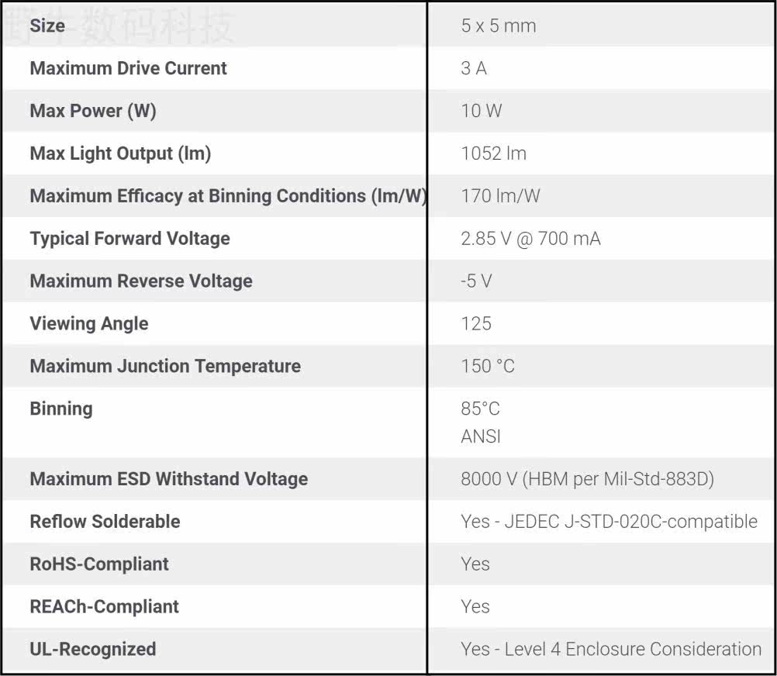Select the 170 lm/W value
Image resolution: width=777 pixels, height=676 pixels.
coord(500,196)
